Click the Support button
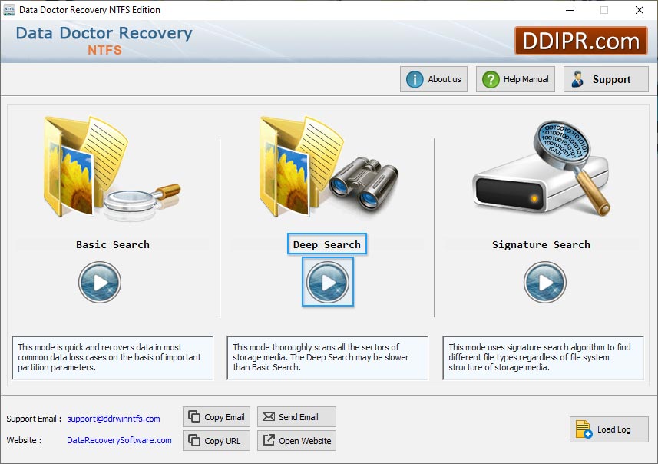 (606, 79)
